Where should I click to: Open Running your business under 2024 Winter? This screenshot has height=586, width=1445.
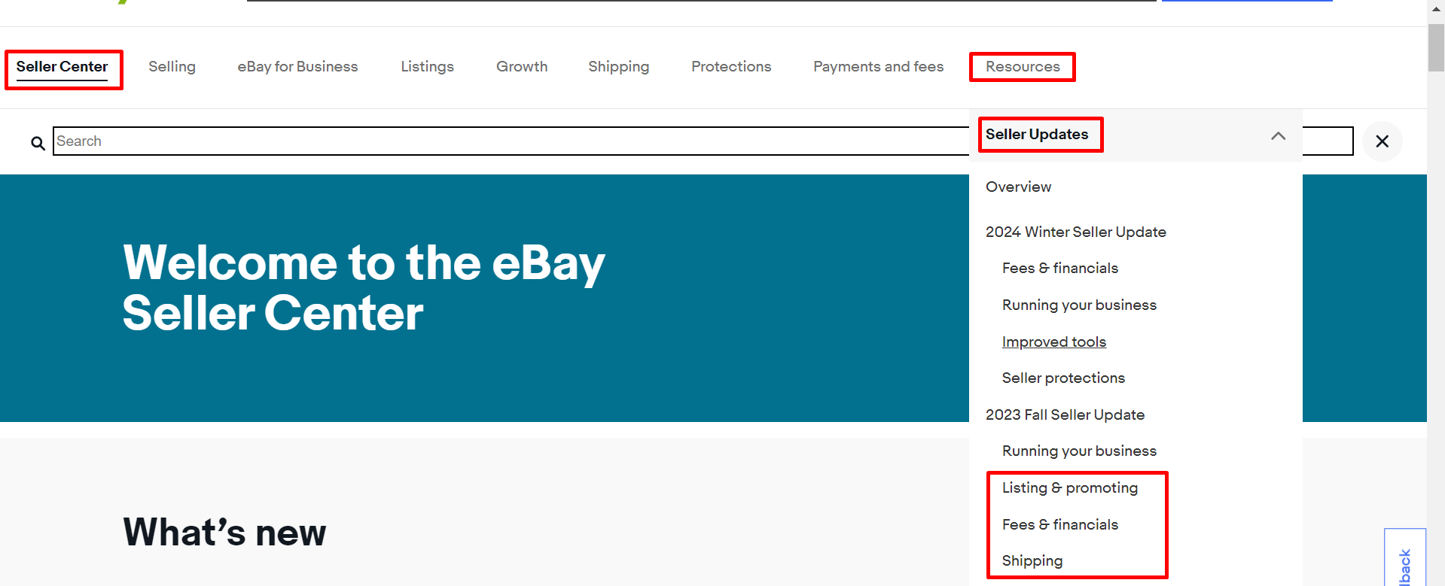(x=1079, y=305)
